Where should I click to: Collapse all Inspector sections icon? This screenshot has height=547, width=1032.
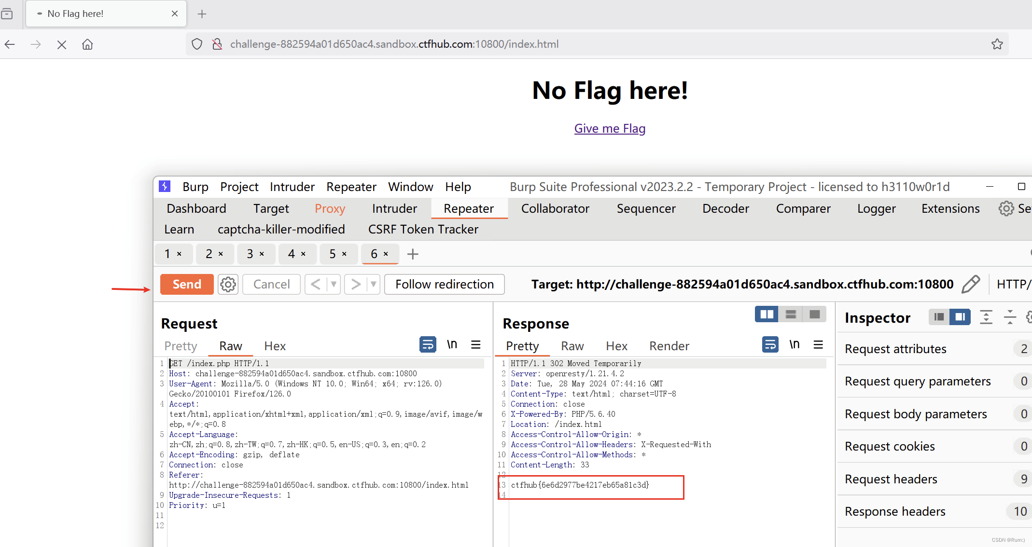1010,317
